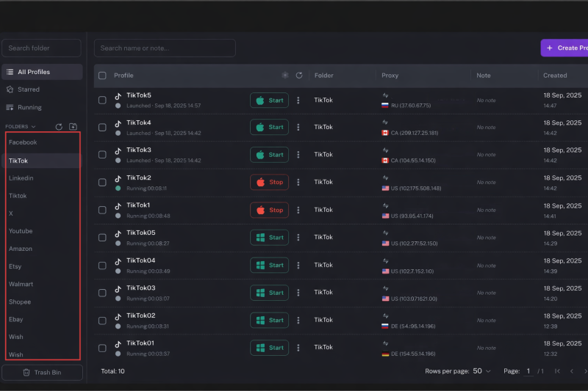Click column settings gear in table header
588x391 pixels.
click(x=285, y=76)
